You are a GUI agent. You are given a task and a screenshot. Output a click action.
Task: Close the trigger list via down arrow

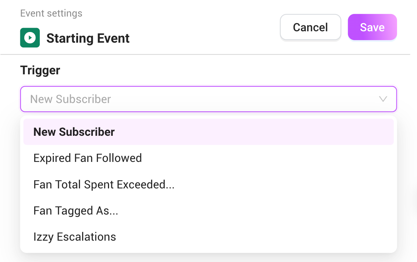383,99
